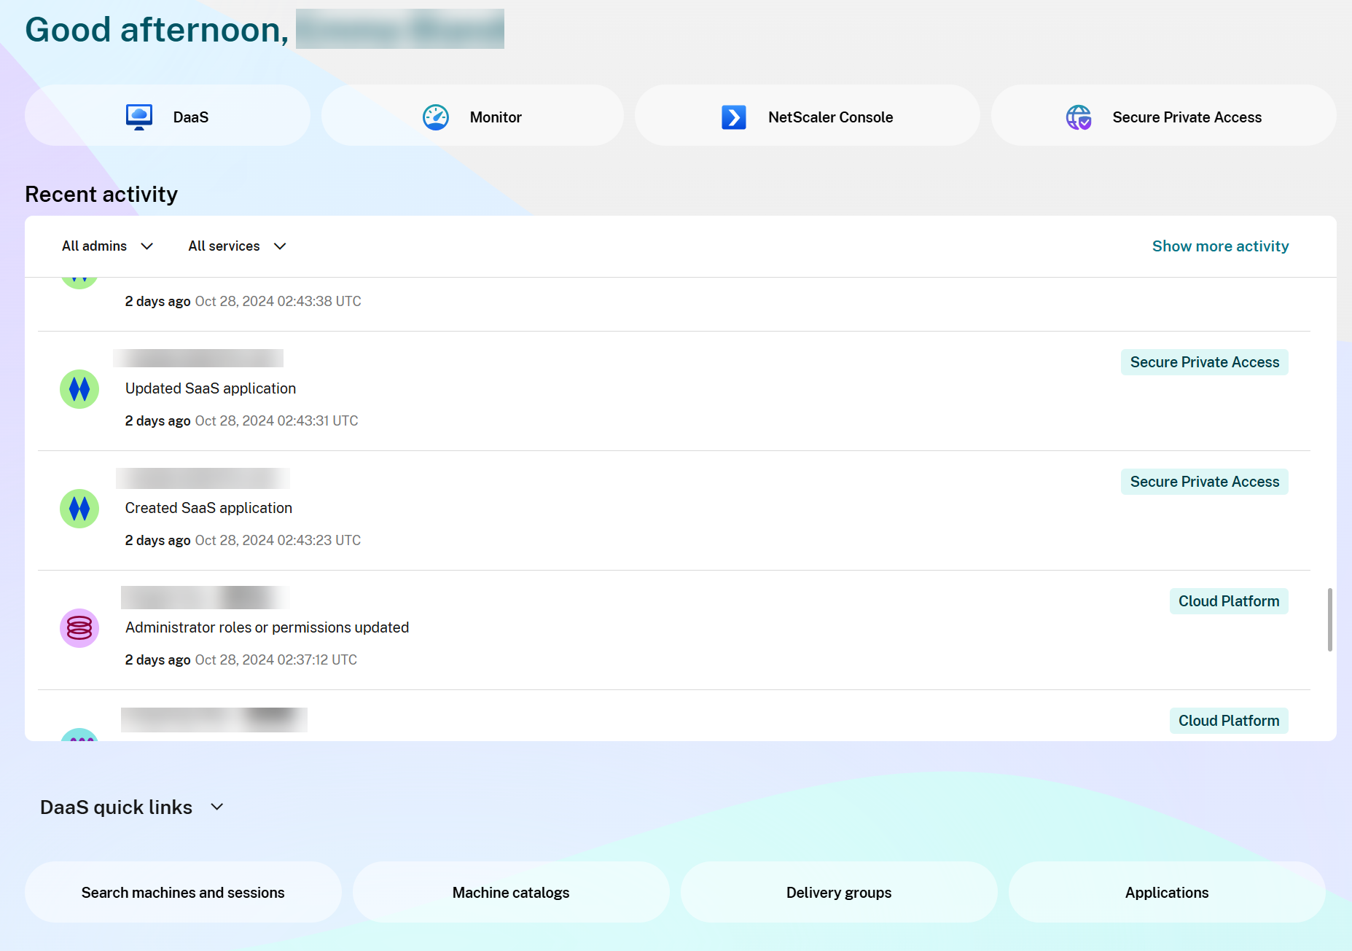Click the green icon beside Created SaaS application
Viewport: 1352px width, 951px height.
coord(79,509)
